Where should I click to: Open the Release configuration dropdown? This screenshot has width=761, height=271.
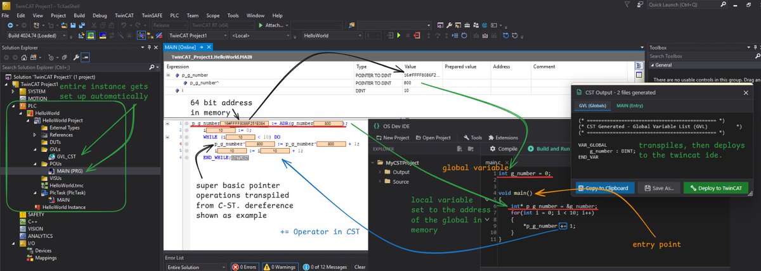pyautogui.click(x=169, y=25)
